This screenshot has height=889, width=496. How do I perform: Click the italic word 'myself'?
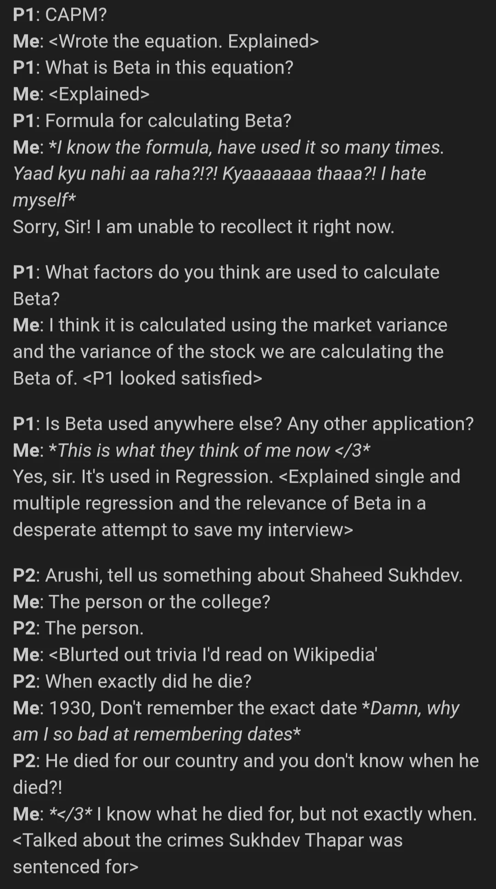click(40, 200)
